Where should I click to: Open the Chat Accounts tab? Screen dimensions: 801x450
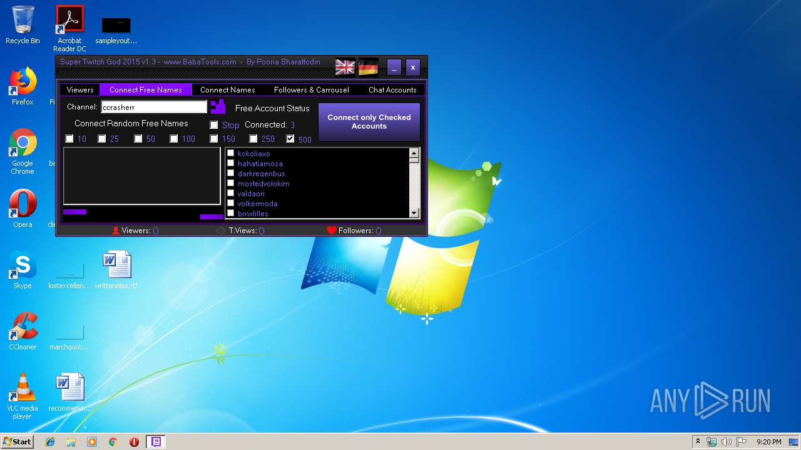click(x=392, y=90)
